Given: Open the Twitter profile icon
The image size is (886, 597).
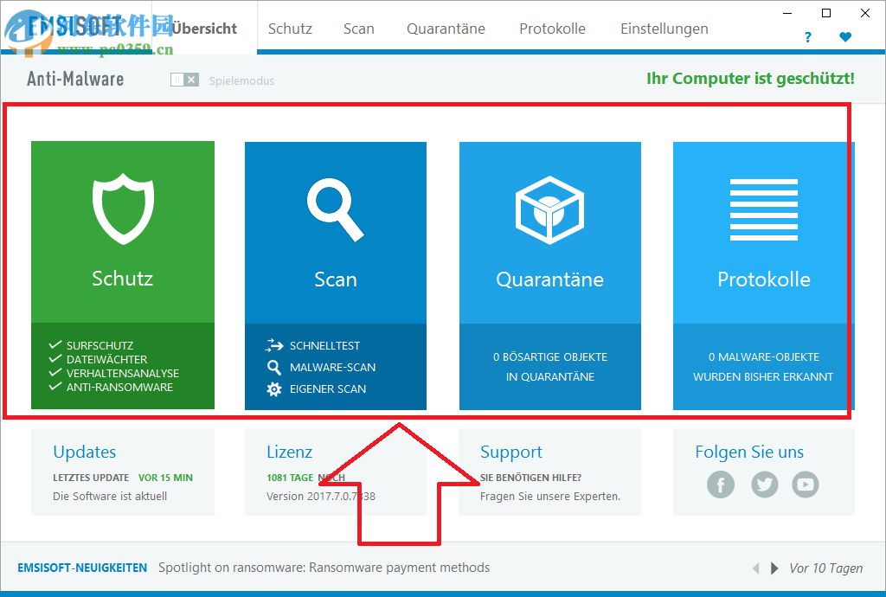Looking at the screenshot, I should pyautogui.click(x=763, y=485).
